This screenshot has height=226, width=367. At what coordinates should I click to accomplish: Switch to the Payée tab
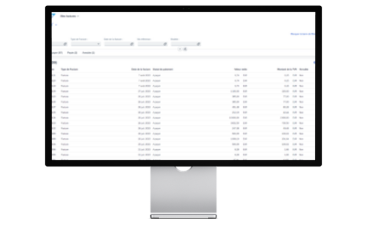pos(72,53)
